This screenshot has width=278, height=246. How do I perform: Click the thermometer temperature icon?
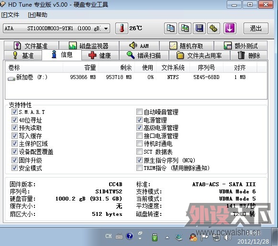[x=122, y=28]
